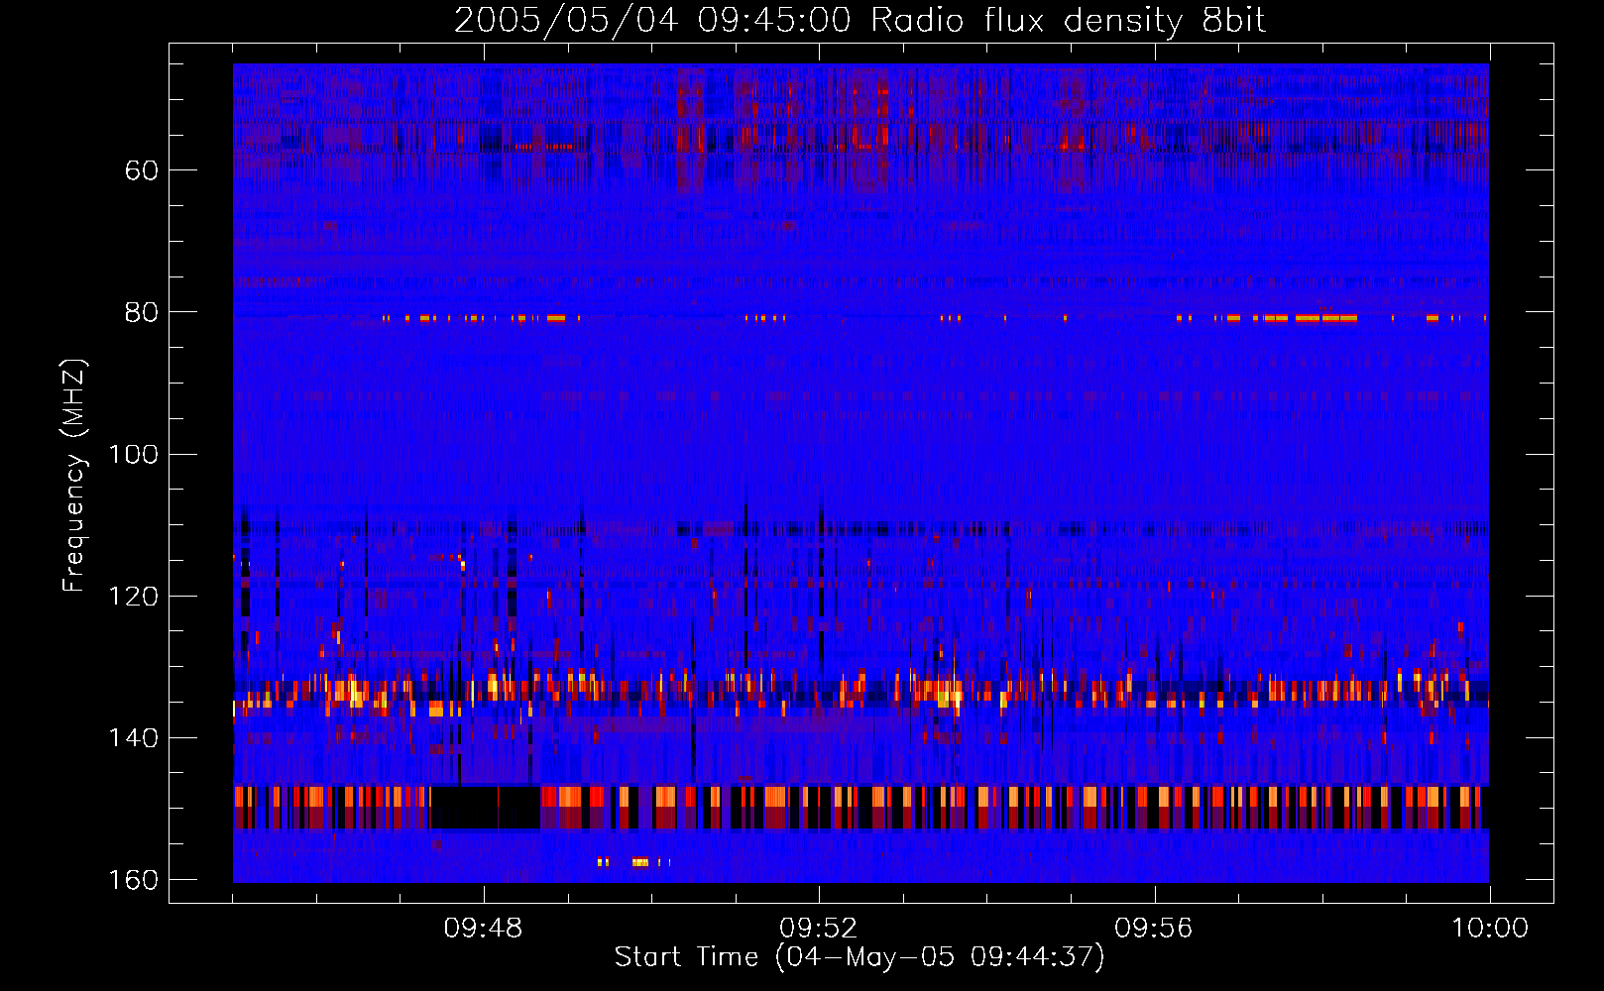This screenshot has width=1604, height=991.
Task: Select the 120 frequency tick label
Action: [133, 597]
